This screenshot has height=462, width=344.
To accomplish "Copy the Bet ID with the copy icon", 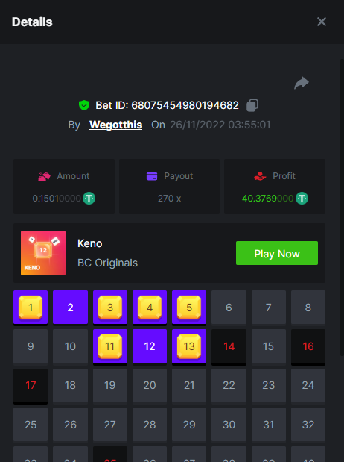I will coord(252,105).
